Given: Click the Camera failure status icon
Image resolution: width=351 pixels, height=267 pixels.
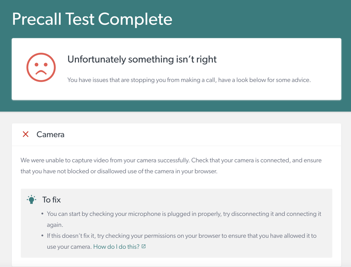Looking at the screenshot, I should tap(26, 134).
